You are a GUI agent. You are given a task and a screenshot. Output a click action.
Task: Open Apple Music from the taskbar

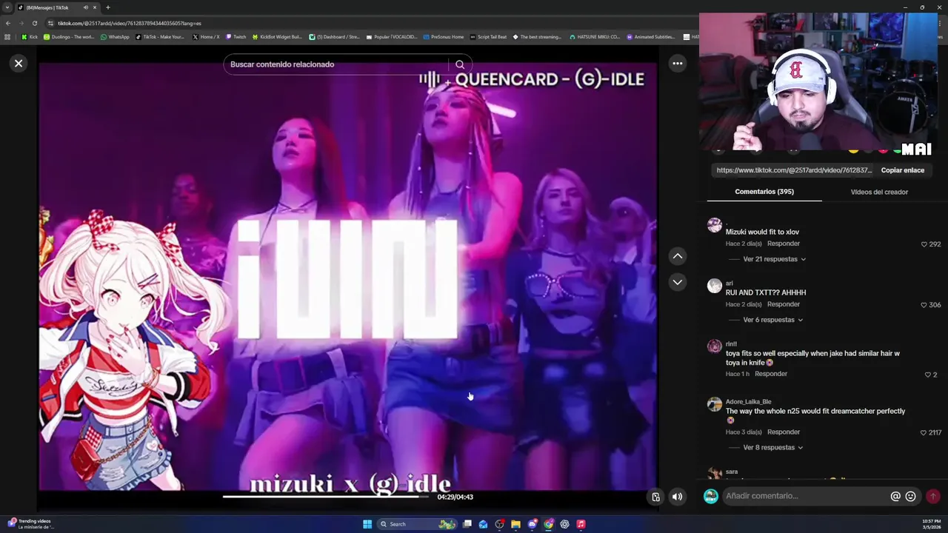(x=581, y=524)
